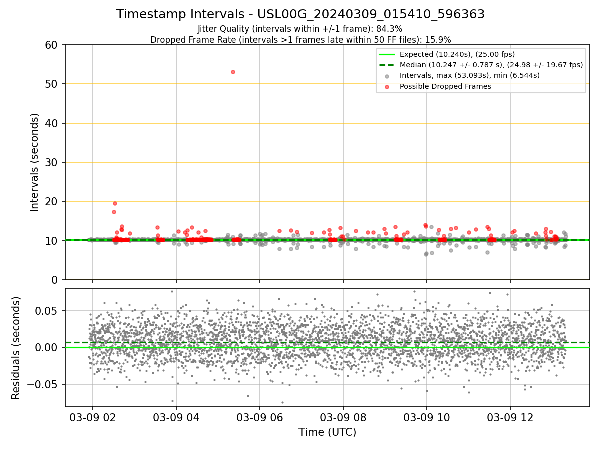Screen dimensions: 601x450
Task: Click the Jitter Quality 84.3% subtitle line
Action: tap(300, 29)
